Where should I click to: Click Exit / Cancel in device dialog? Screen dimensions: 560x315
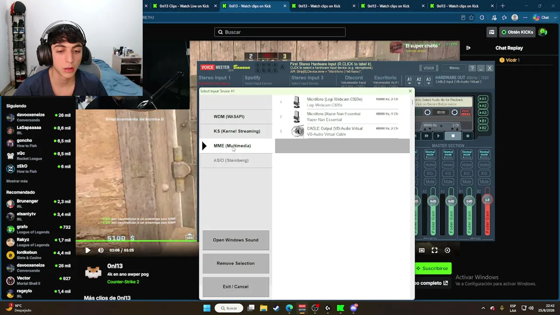pos(236,287)
